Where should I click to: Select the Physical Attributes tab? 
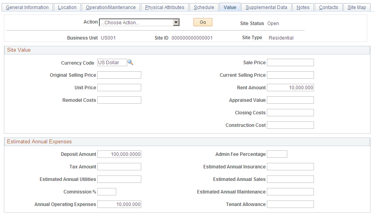[x=165, y=7]
